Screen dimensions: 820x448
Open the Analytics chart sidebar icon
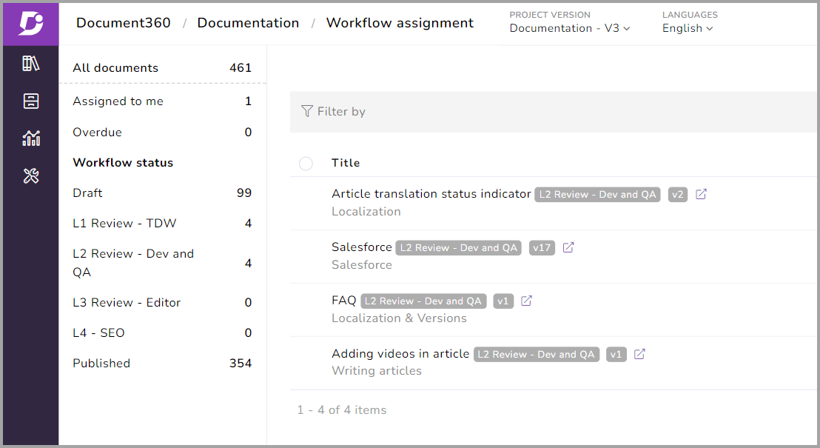[31, 138]
